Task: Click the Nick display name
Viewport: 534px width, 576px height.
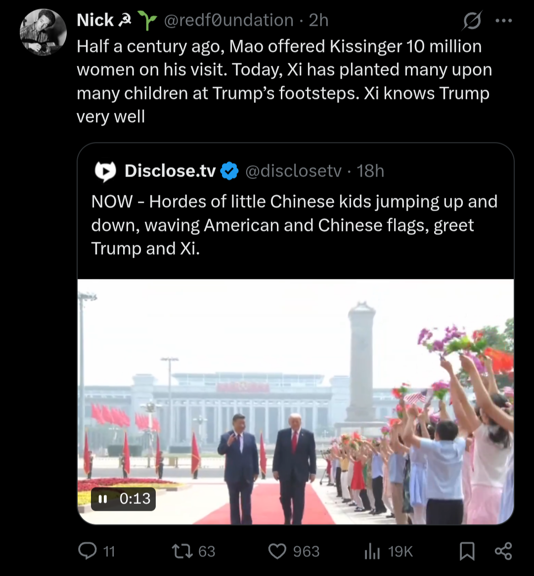Action: point(95,20)
